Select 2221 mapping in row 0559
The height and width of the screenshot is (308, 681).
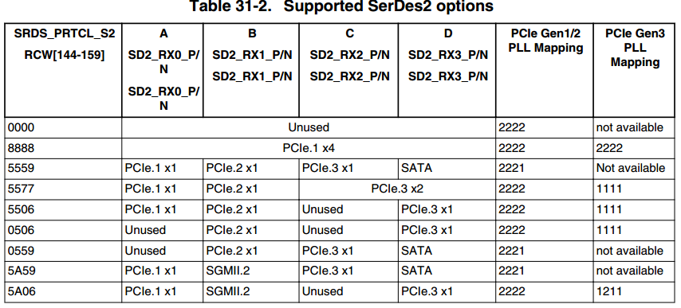pos(512,251)
